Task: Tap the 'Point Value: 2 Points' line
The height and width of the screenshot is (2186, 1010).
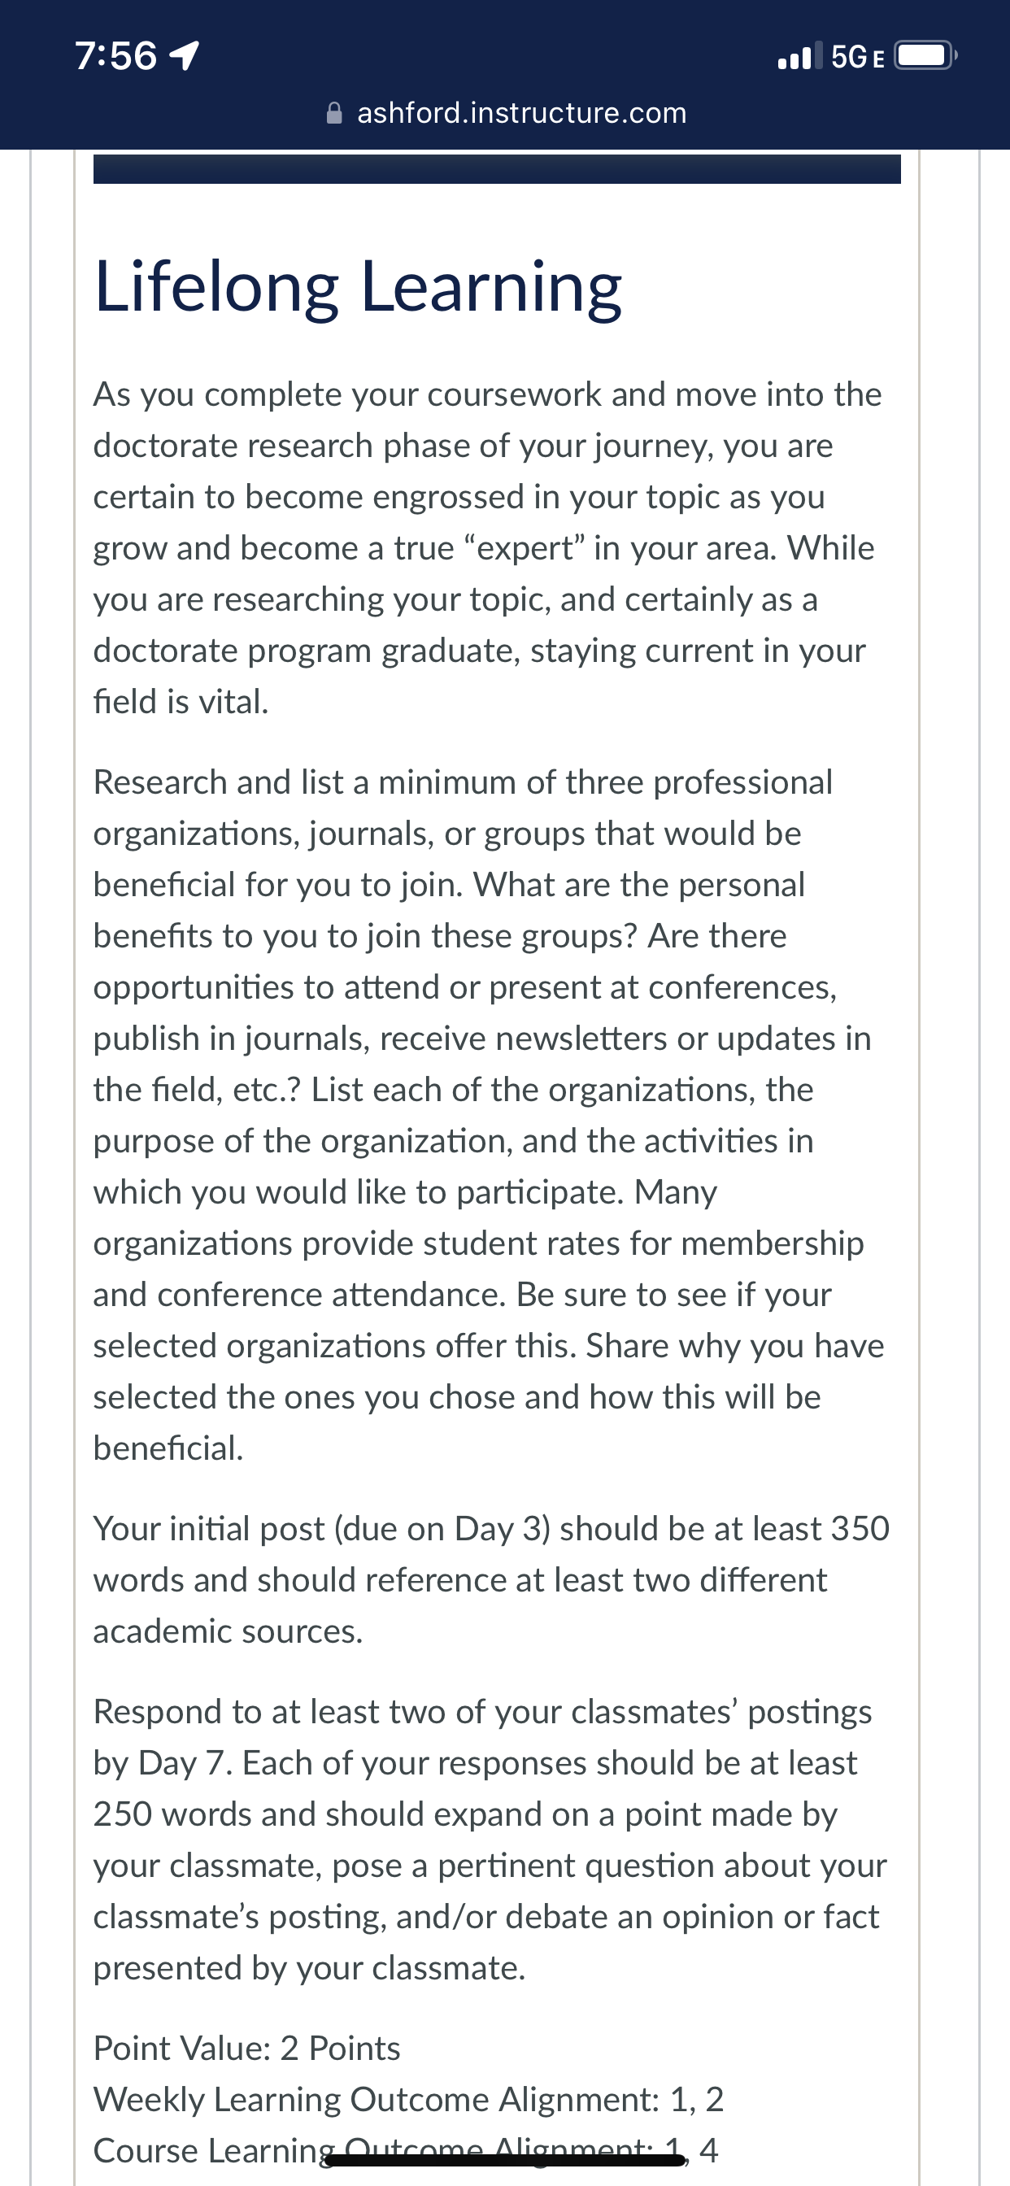Action: click(246, 2049)
